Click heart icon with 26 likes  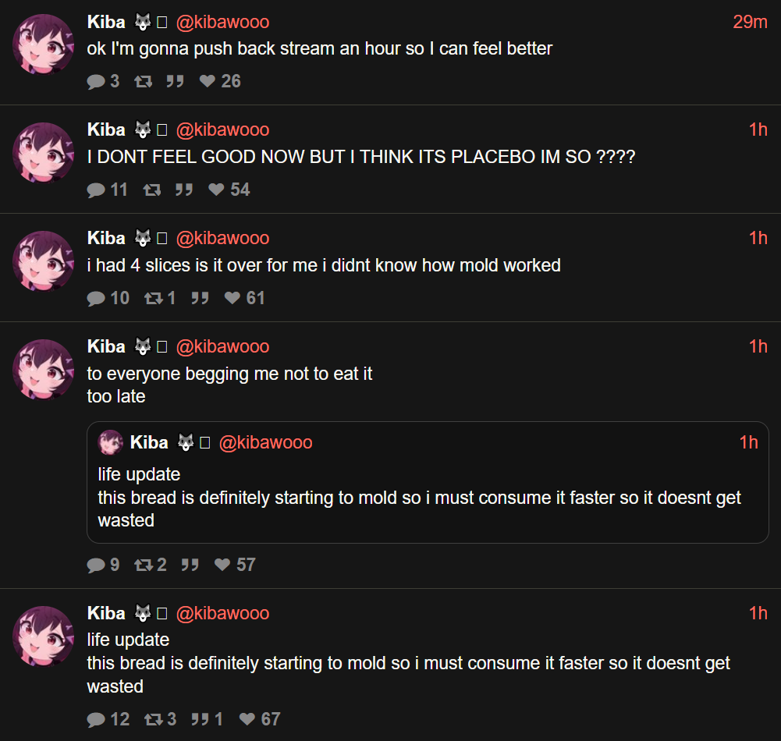coord(208,80)
